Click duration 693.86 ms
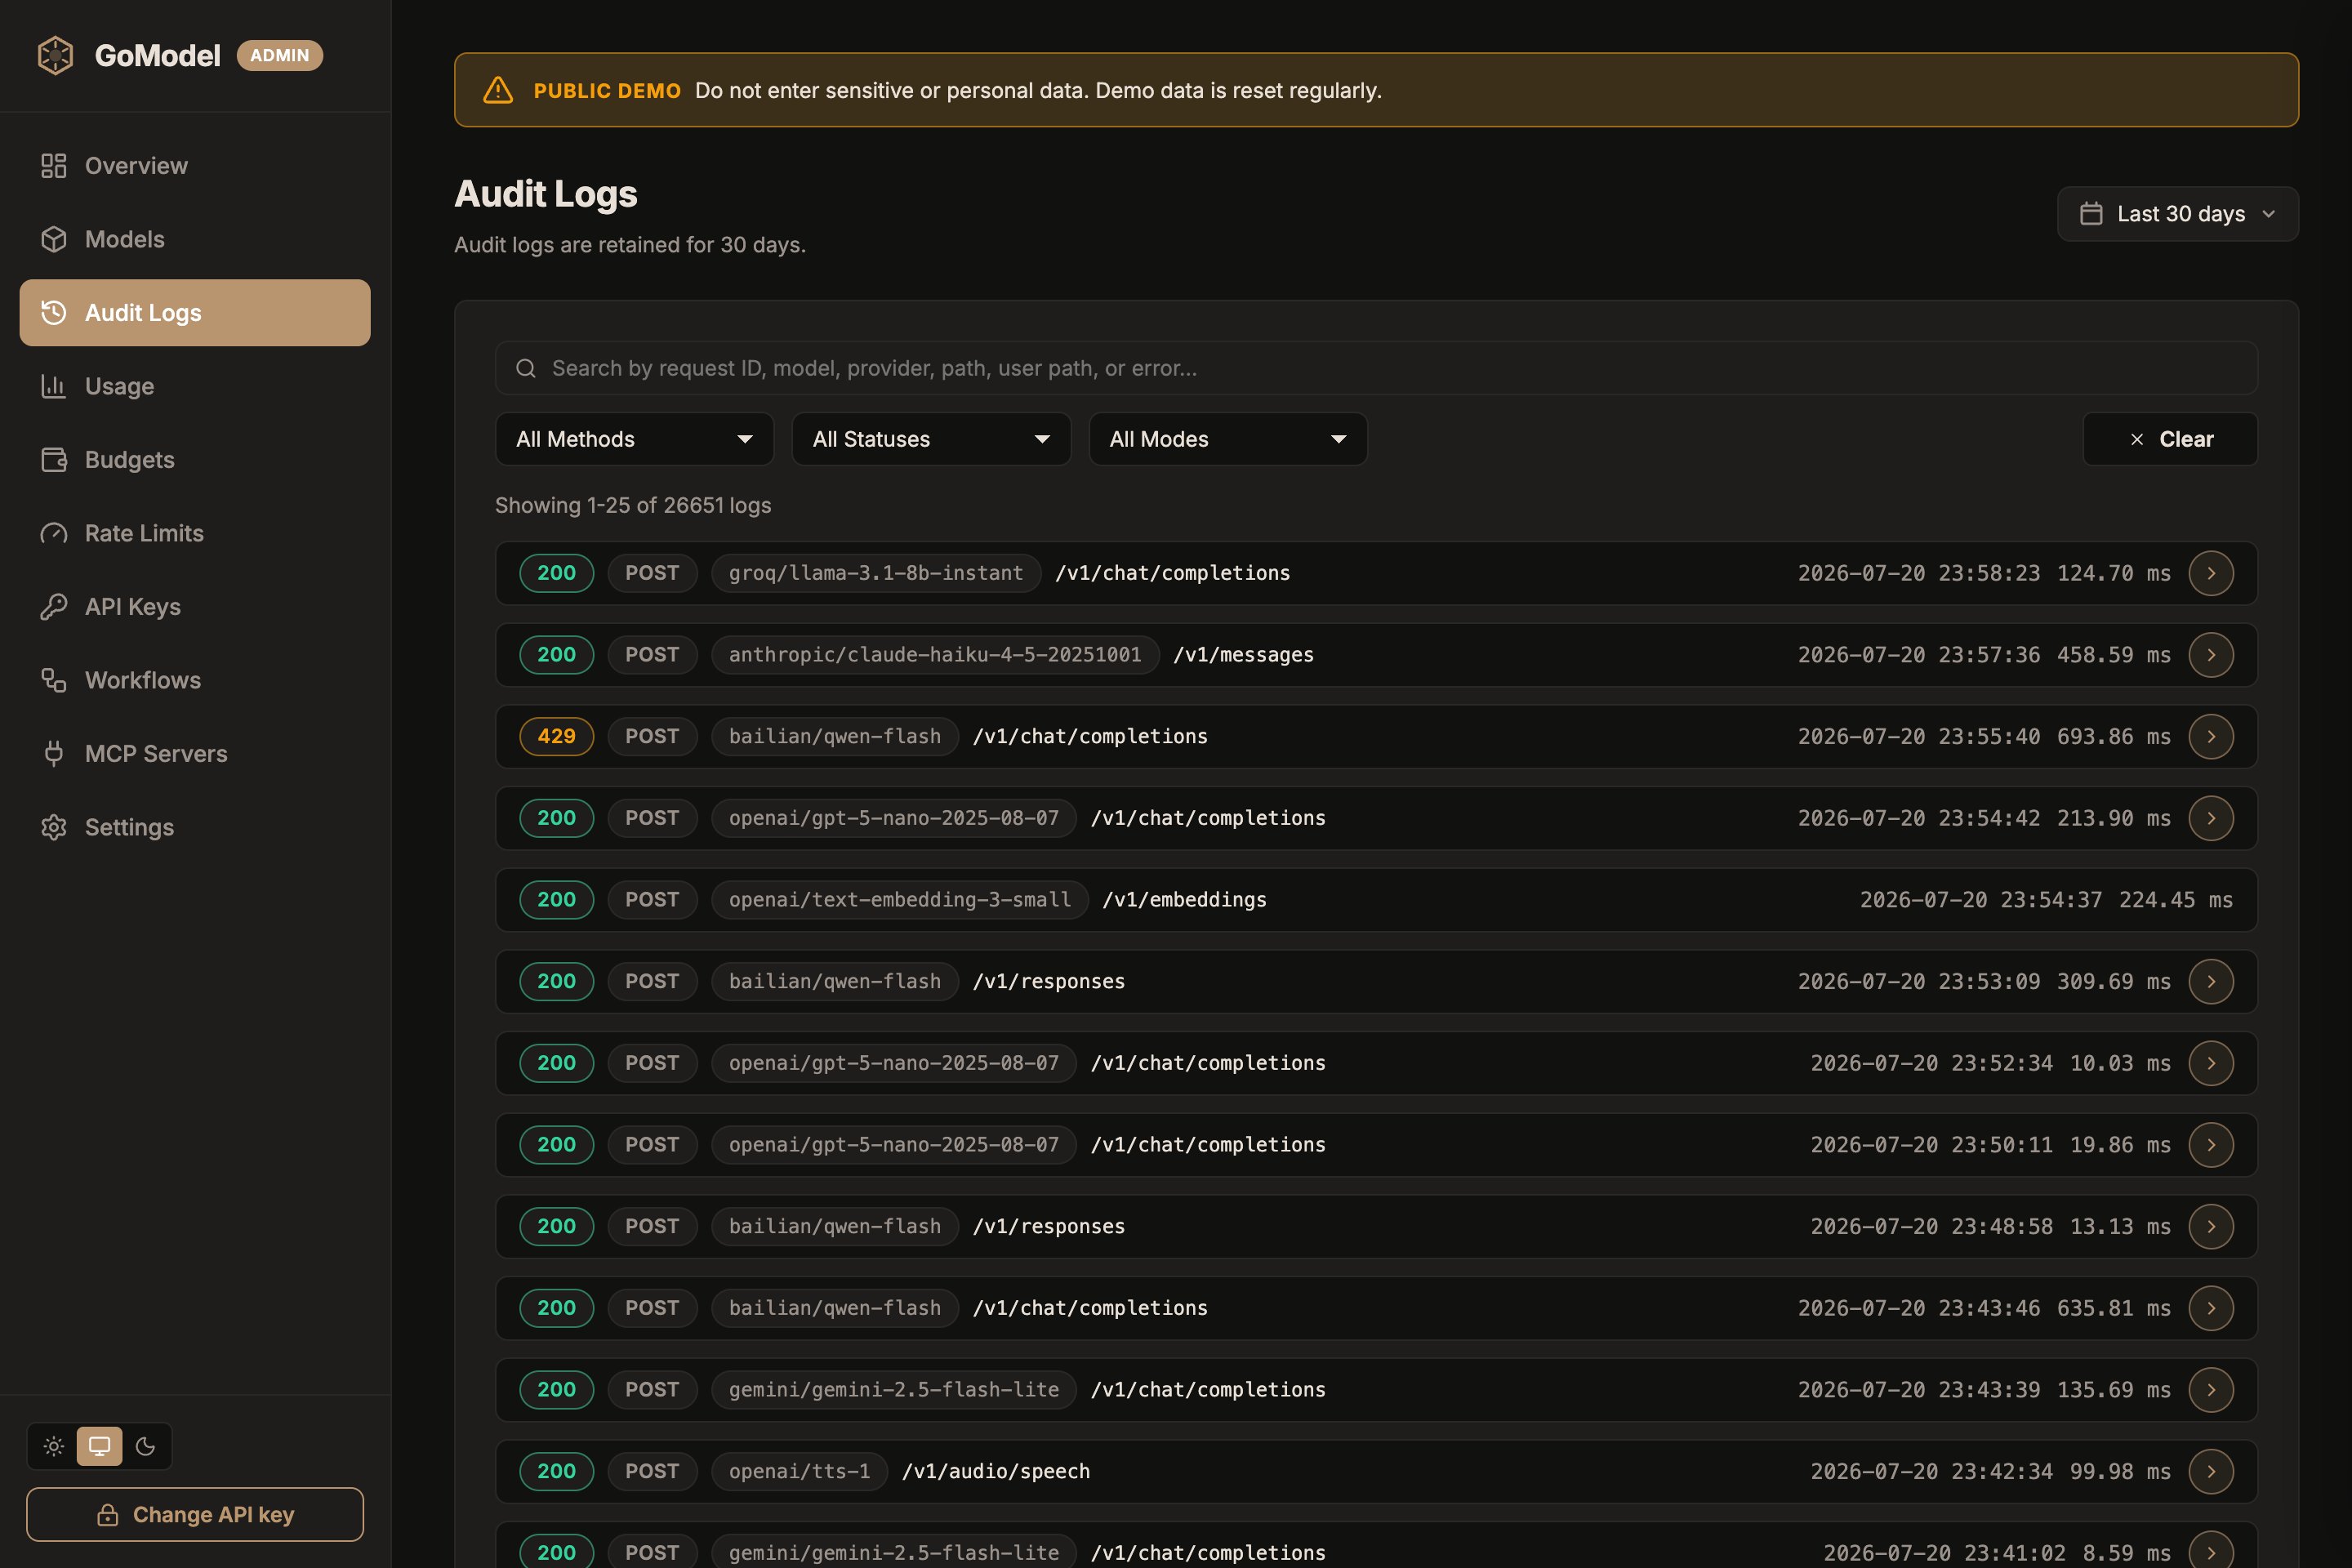Image resolution: width=2352 pixels, height=1568 pixels. pos(2114,737)
